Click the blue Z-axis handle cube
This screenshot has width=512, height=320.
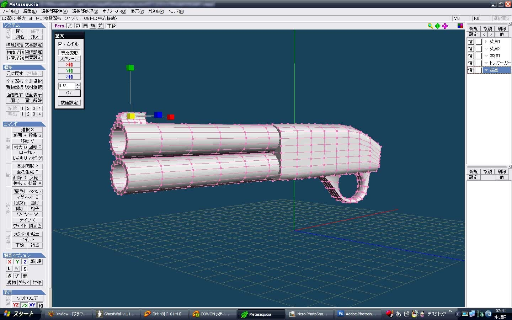(x=158, y=115)
